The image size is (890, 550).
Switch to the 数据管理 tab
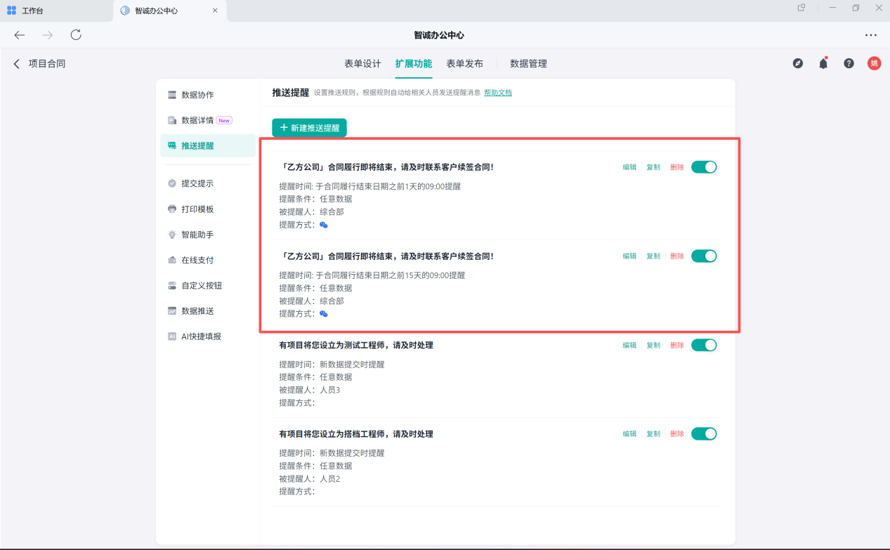pyautogui.click(x=528, y=63)
